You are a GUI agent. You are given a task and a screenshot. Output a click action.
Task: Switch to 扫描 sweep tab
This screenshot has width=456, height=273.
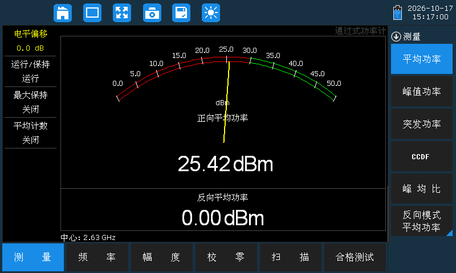[x=291, y=257]
